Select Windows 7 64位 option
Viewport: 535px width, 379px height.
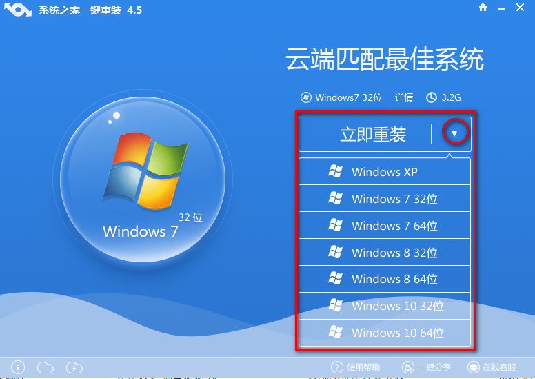point(384,226)
